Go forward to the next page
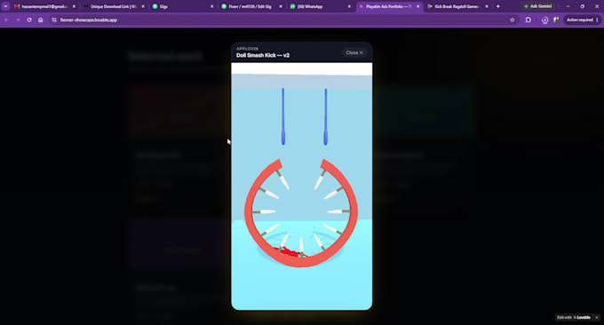This screenshot has height=325, width=604. pyautogui.click(x=18, y=20)
